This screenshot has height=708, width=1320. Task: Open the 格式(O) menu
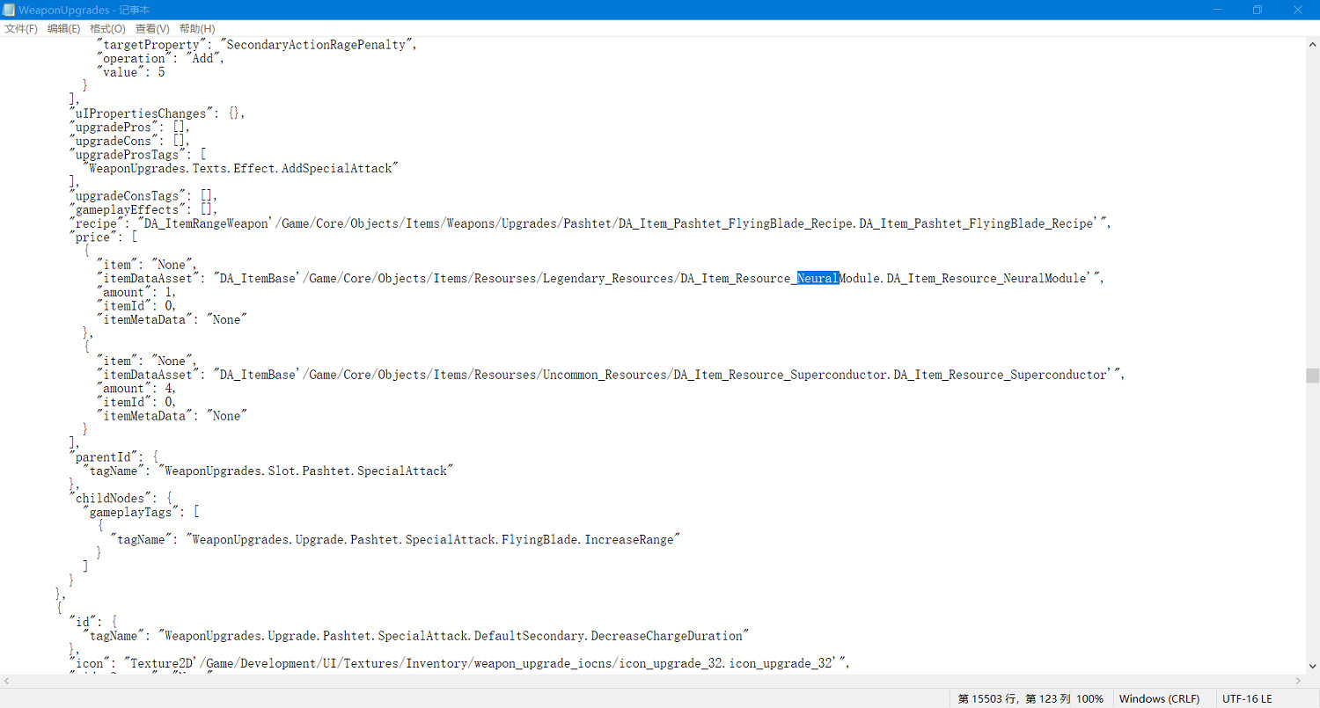(107, 29)
